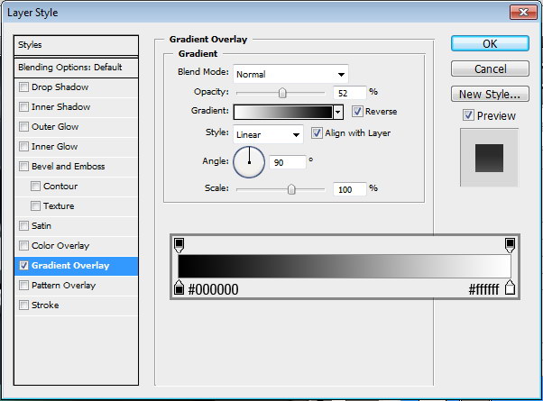
Task: Turn on the Inner Glow checkbox
Action: click(23, 146)
